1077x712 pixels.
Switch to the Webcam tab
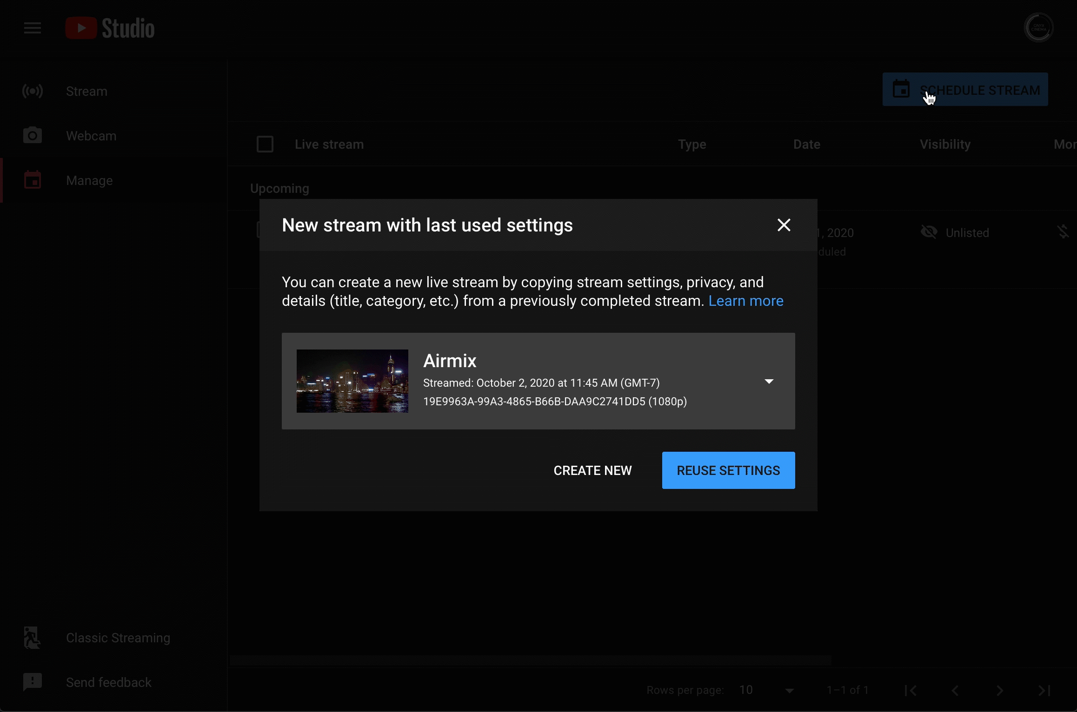(x=91, y=136)
